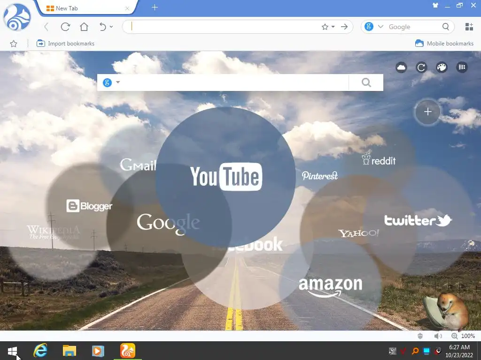Open the Yahoo bubble
This screenshot has height=360, width=481.
coord(358,233)
